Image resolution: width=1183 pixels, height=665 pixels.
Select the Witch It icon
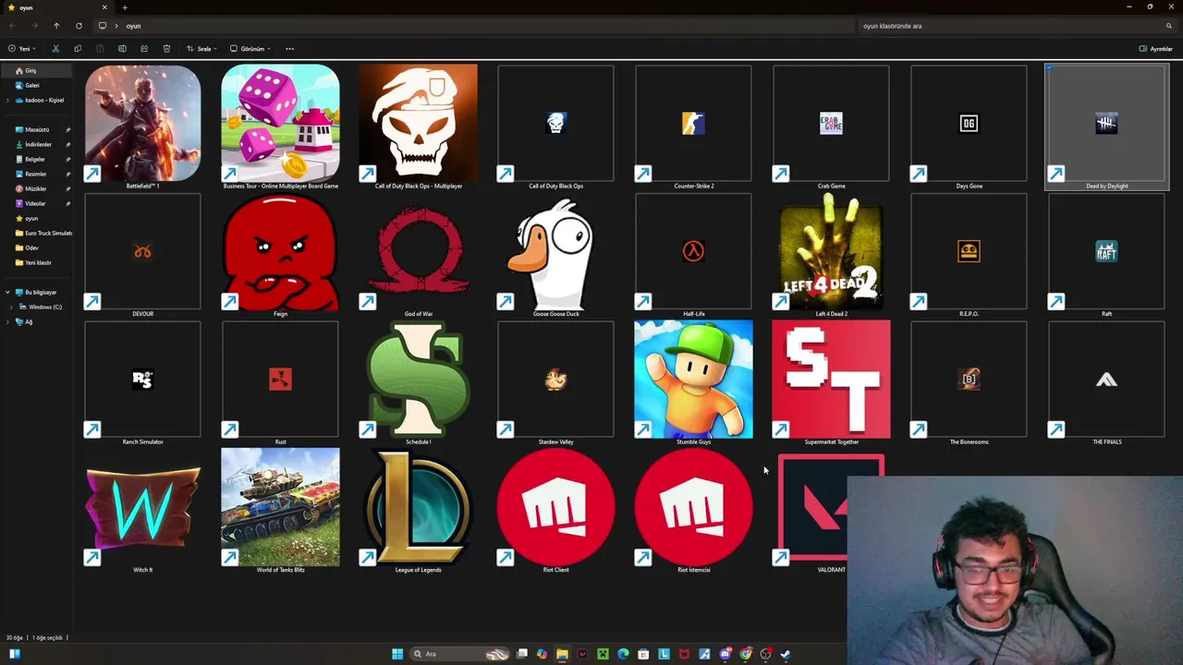pyautogui.click(x=142, y=509)
